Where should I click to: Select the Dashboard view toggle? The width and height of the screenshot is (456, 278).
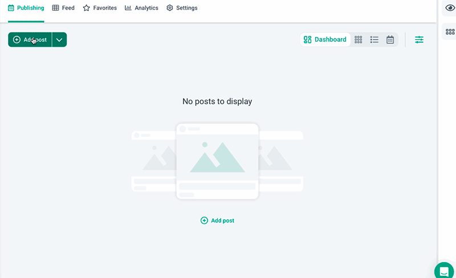click(x=325, y=40)
